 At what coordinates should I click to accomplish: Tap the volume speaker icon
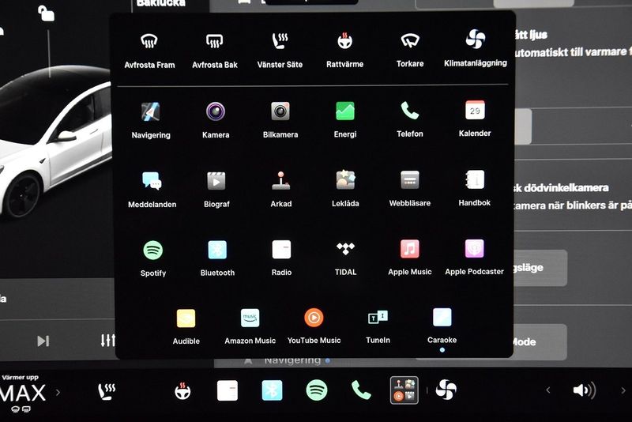584,390
